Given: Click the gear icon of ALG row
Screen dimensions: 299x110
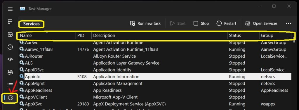Looking at the screenshot, I should [22, 63].
